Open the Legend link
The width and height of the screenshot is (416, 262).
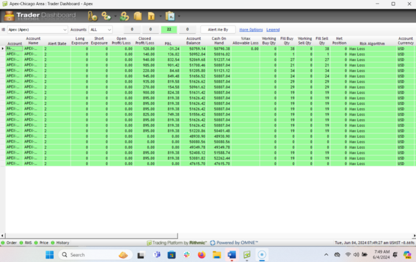click(273, 29)
